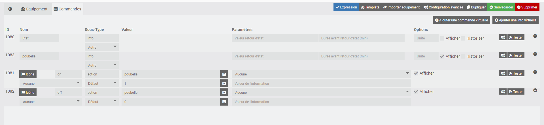The height and width of the screenshot is (125, 544).
Task: Open gear settings for the Etat command
Action: tap(503, 37)
